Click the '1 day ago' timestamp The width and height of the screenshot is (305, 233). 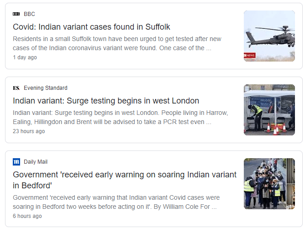[x=25, y=57]
